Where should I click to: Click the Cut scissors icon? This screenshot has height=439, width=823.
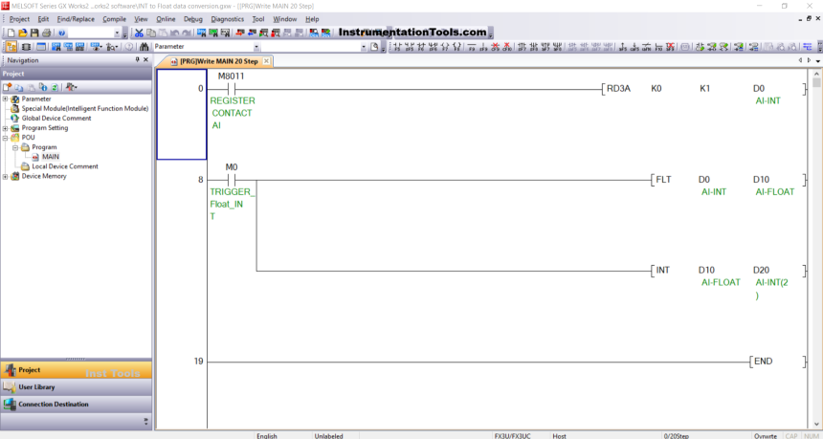click(139, 33)
